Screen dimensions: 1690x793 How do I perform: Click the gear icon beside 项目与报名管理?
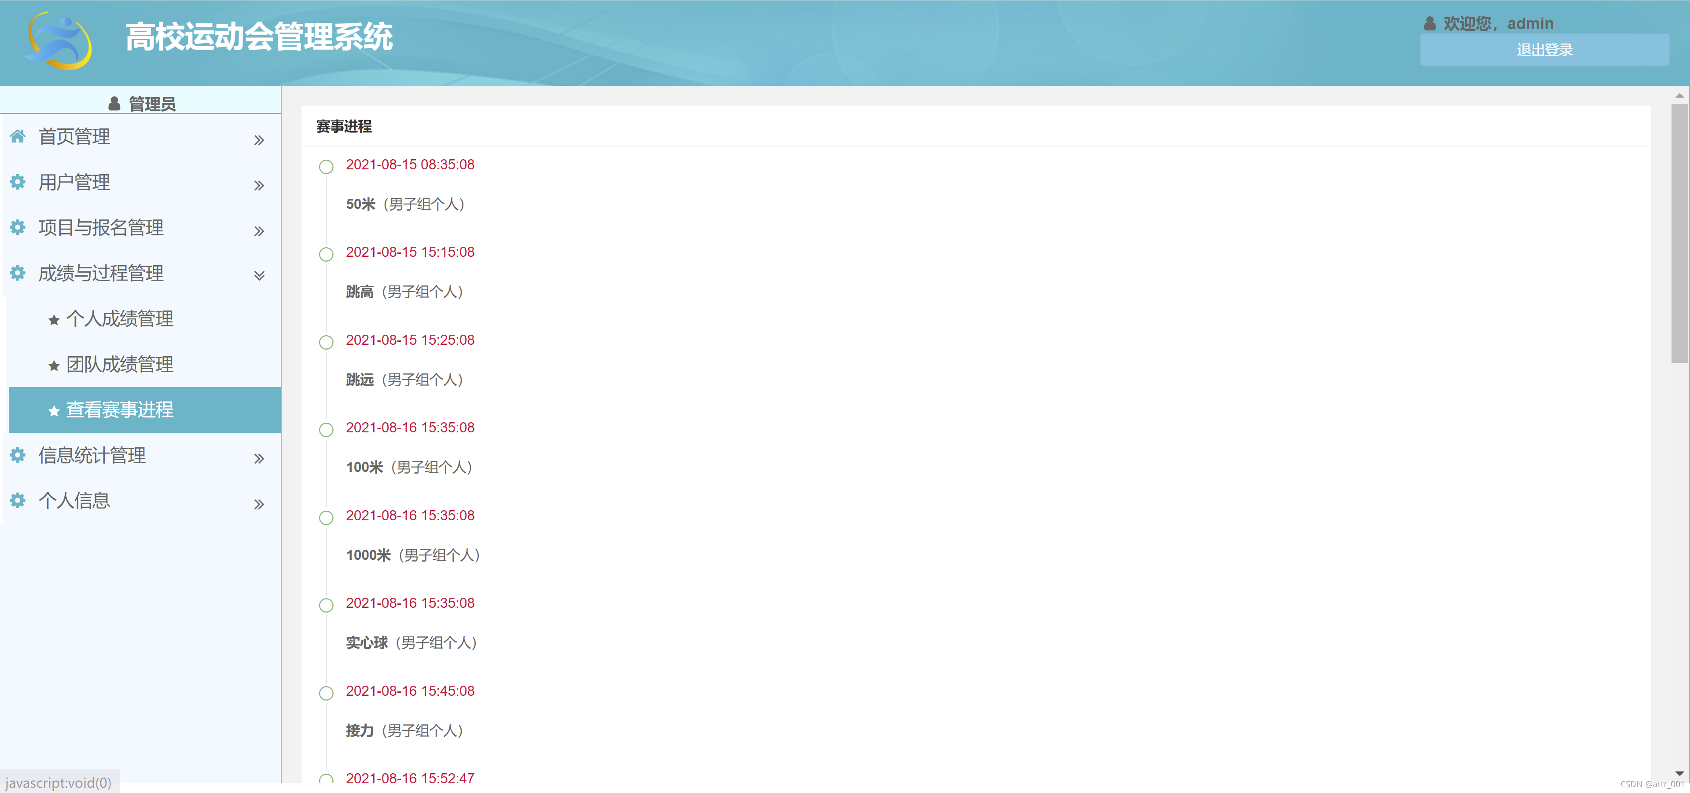(x=18, y=227)
